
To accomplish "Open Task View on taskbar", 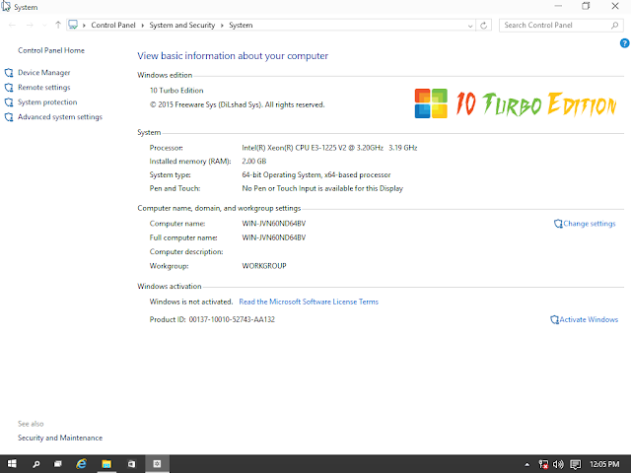I will pos(58,464).
